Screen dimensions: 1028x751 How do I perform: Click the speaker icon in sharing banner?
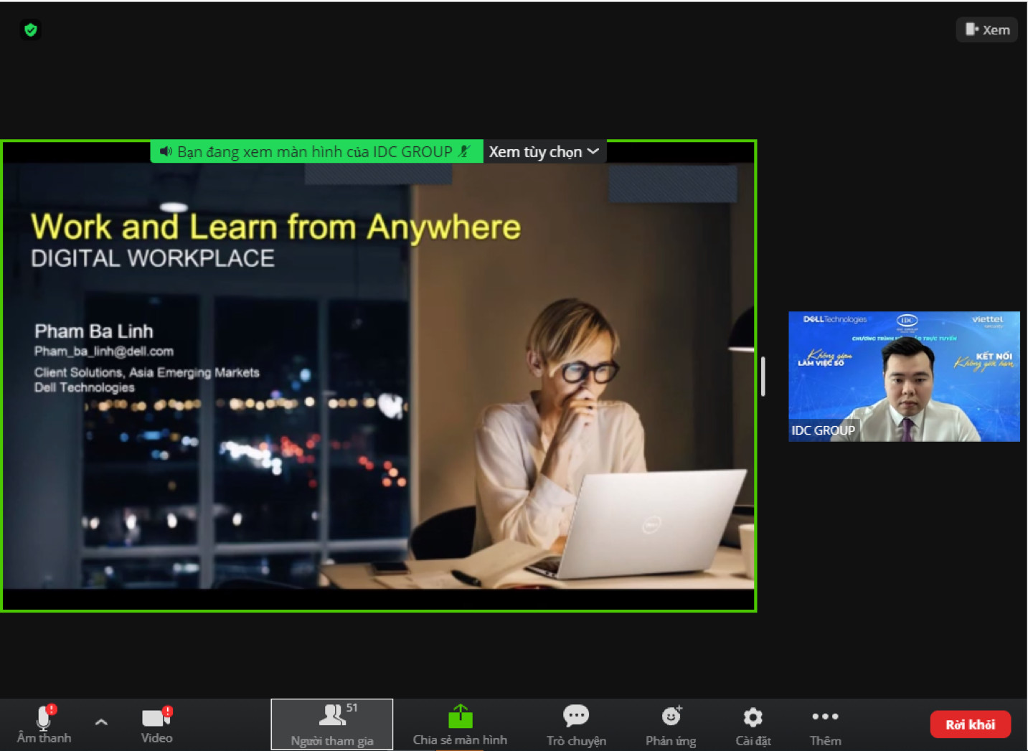(x=166, y=151)
